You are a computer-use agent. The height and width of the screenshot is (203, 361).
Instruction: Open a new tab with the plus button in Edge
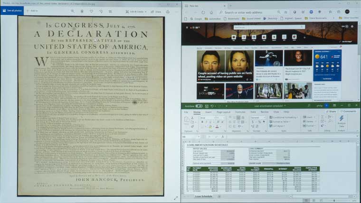coord(230,6)
